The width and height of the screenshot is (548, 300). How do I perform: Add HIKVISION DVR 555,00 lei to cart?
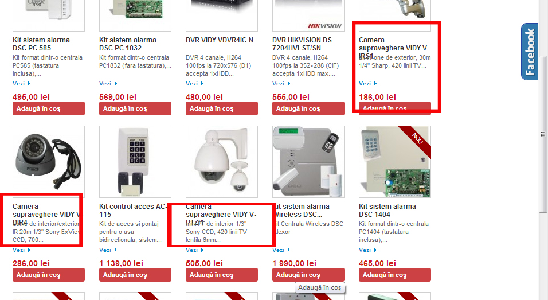point(308,108)
